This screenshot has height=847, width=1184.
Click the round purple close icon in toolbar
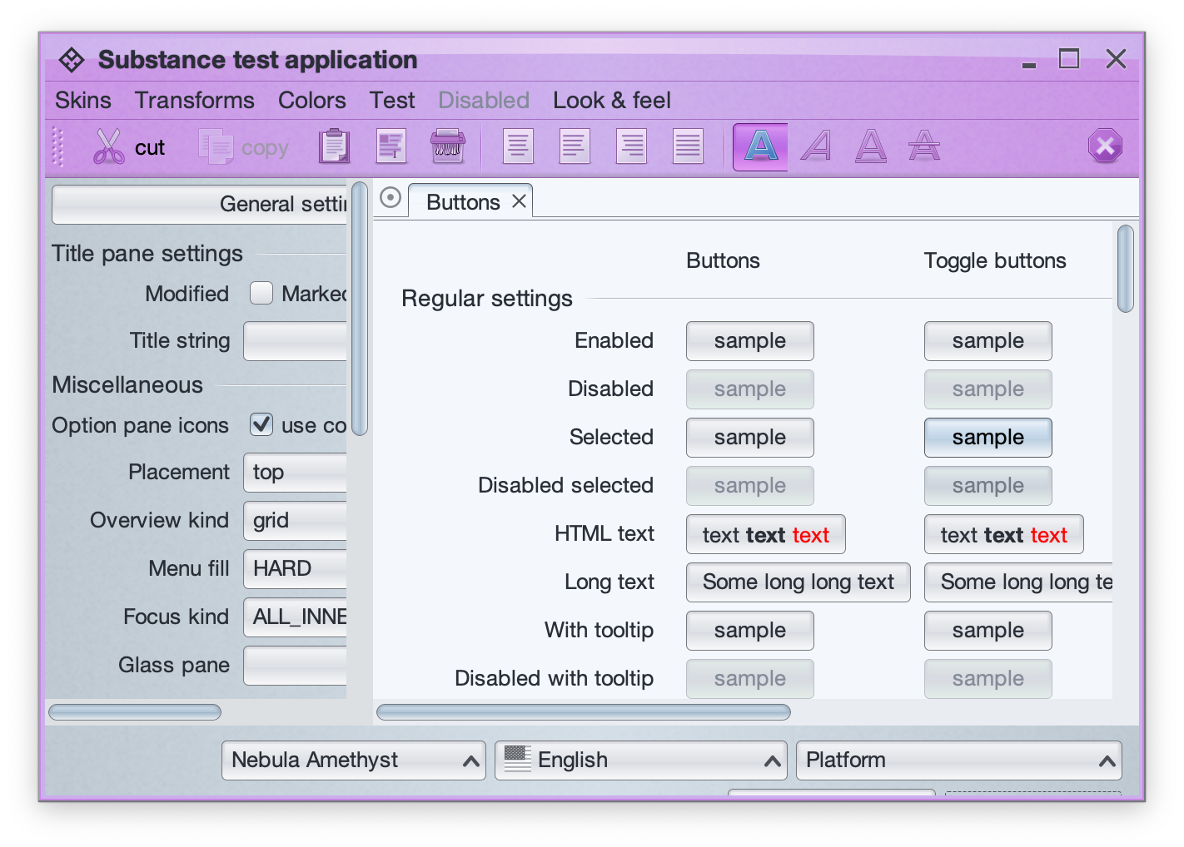(x=1105, y=147)
